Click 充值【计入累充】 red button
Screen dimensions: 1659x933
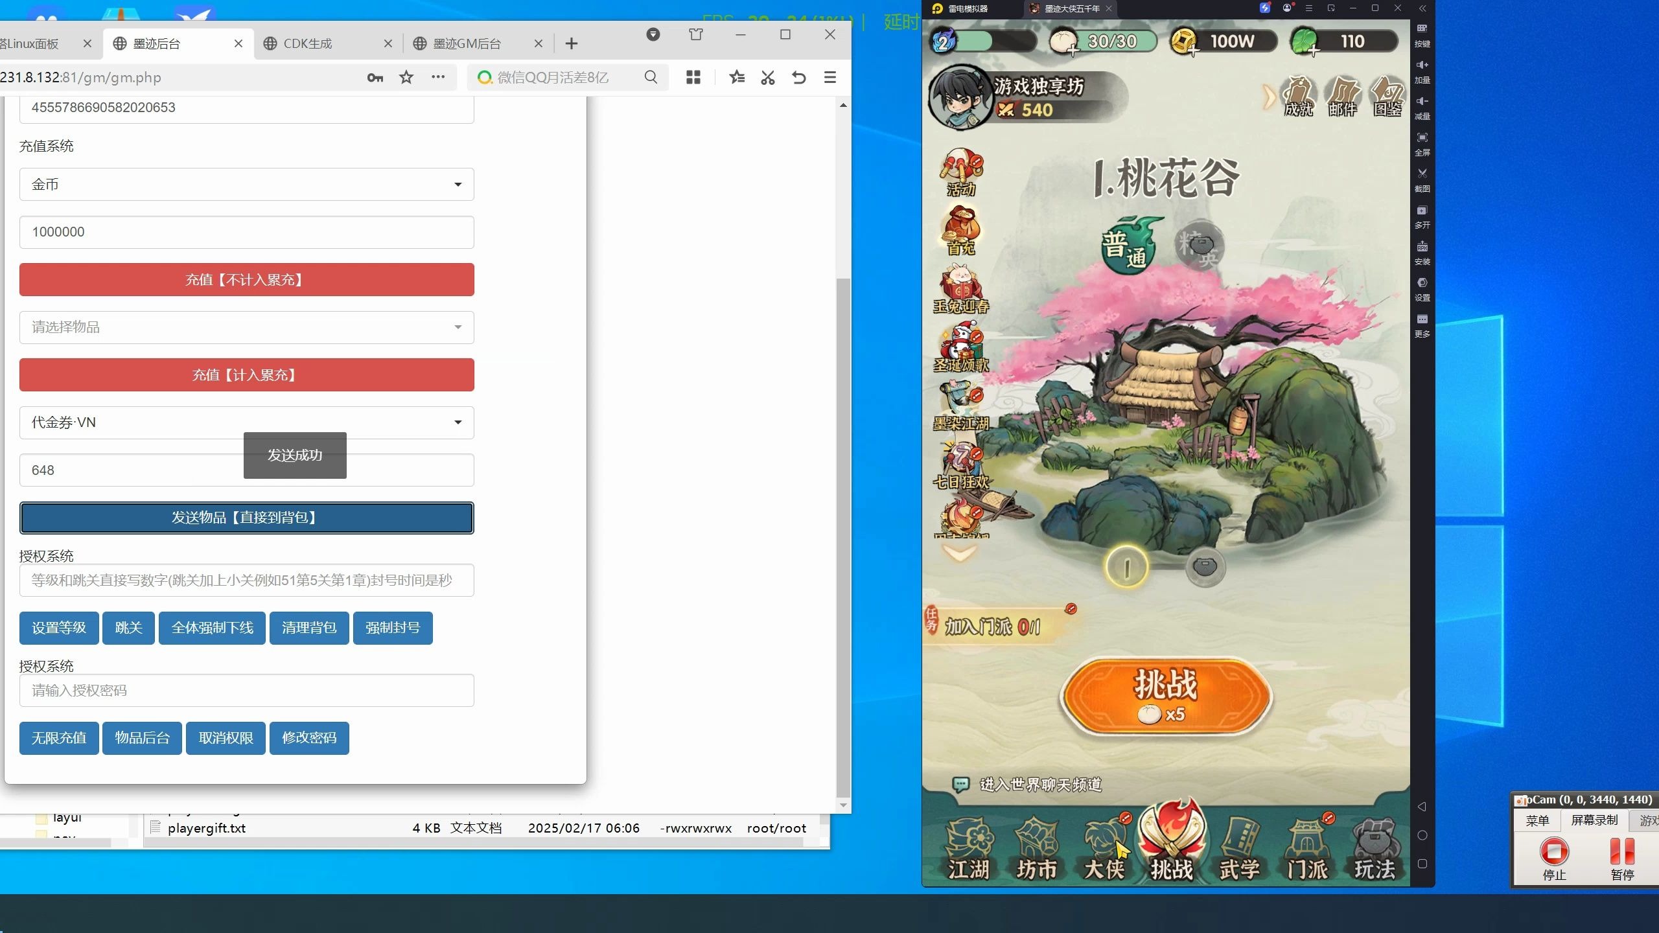tap(247, 375)
